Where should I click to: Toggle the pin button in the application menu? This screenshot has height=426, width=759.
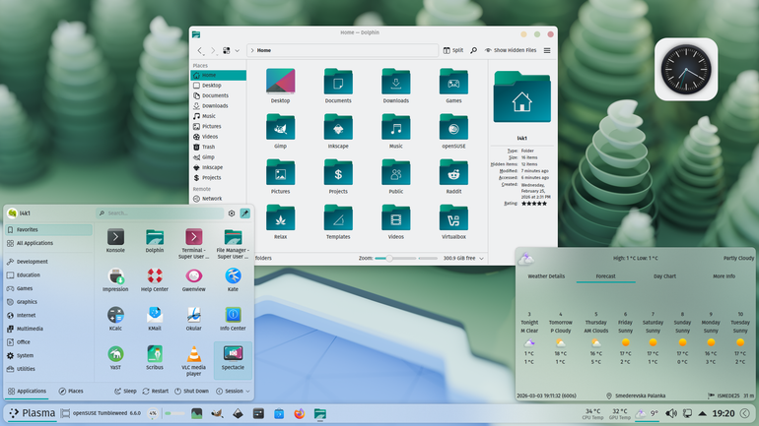(244, 213)
